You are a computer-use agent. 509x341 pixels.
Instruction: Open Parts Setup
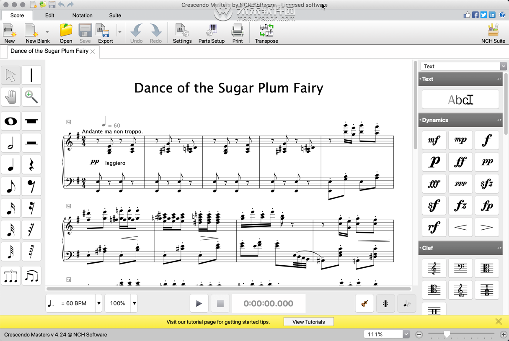click(x=212, y=33)
